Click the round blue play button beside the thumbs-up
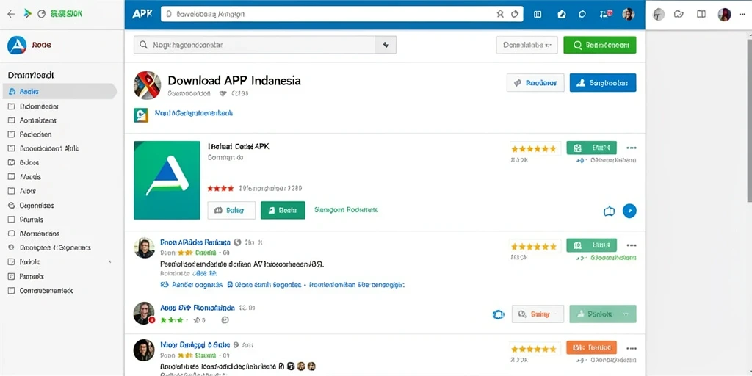Screen dimensions: 752x376 coord(629,211)
